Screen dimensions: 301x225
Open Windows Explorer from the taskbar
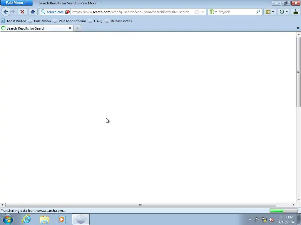[44, 219]
